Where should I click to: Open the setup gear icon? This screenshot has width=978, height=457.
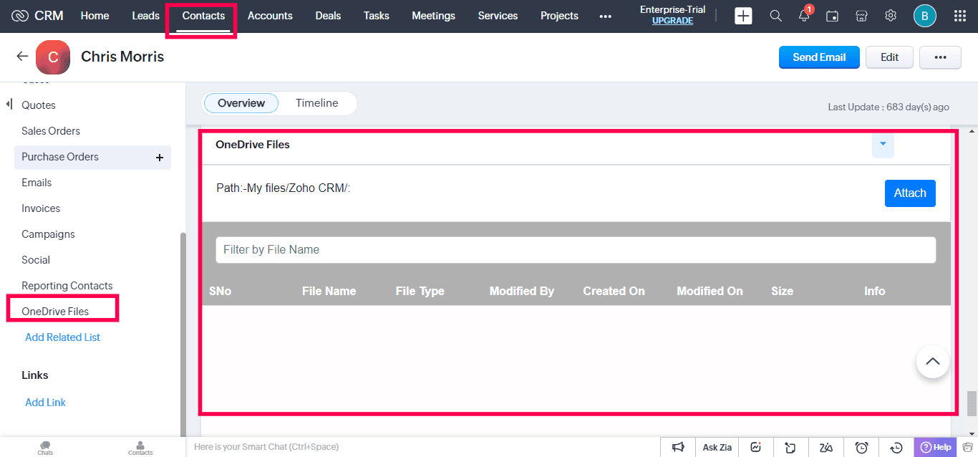891,16
